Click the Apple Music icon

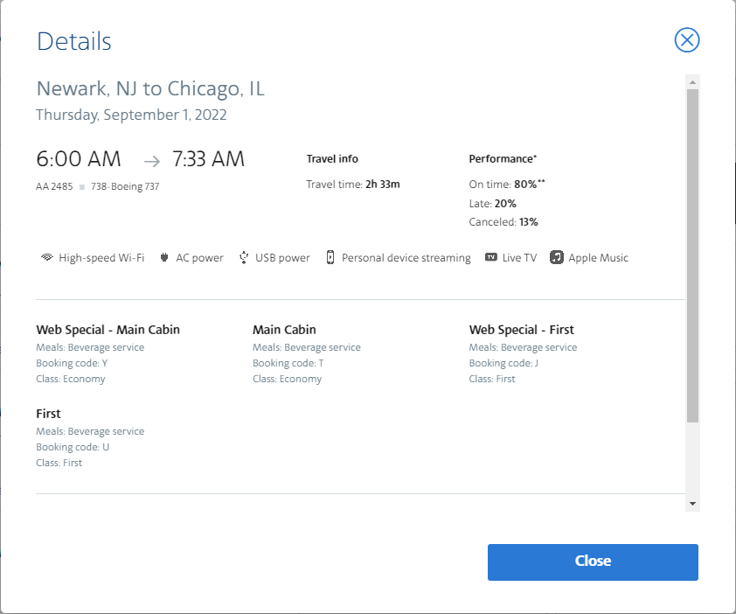[x=557, y=258]
